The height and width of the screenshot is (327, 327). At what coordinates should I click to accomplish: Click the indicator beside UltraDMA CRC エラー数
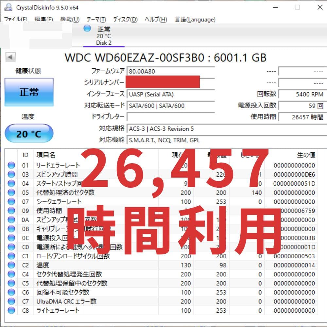(x=11, y=301)
